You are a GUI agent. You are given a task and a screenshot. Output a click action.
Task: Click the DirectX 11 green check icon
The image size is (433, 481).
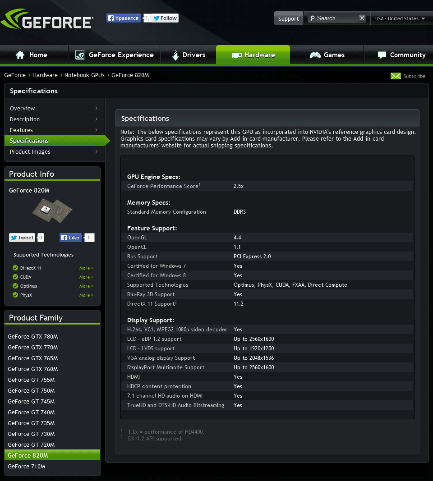[15, 268]
